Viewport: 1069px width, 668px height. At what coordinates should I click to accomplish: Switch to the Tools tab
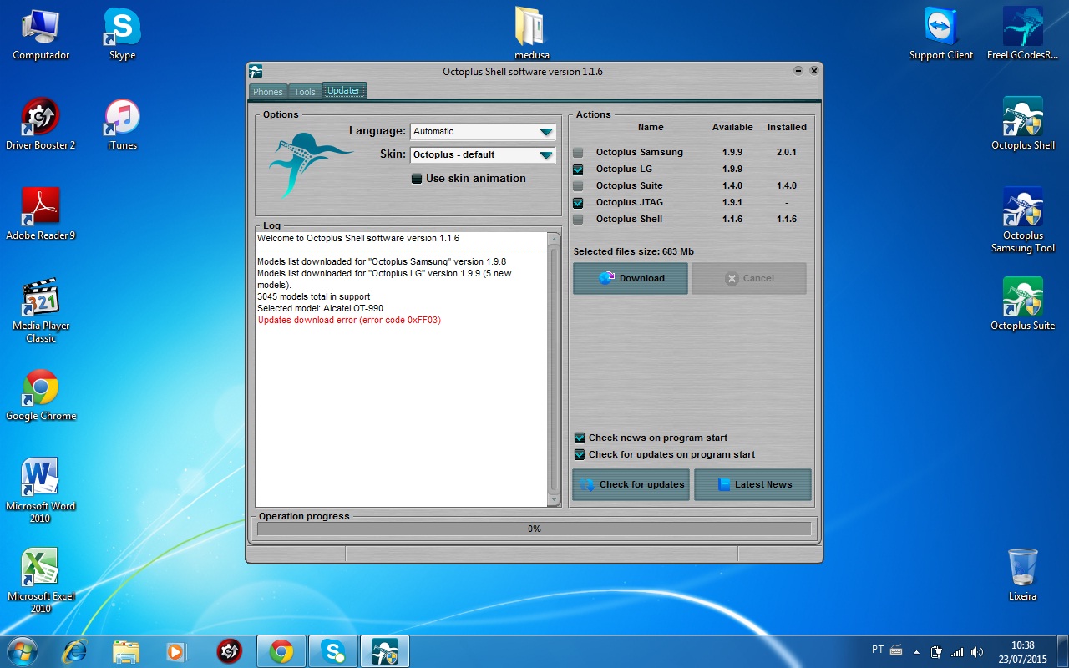(305, 92)
